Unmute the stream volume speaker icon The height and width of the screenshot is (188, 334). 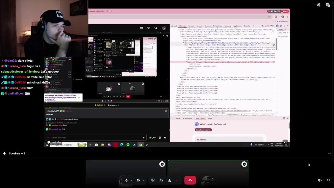[x=320, y=180]
